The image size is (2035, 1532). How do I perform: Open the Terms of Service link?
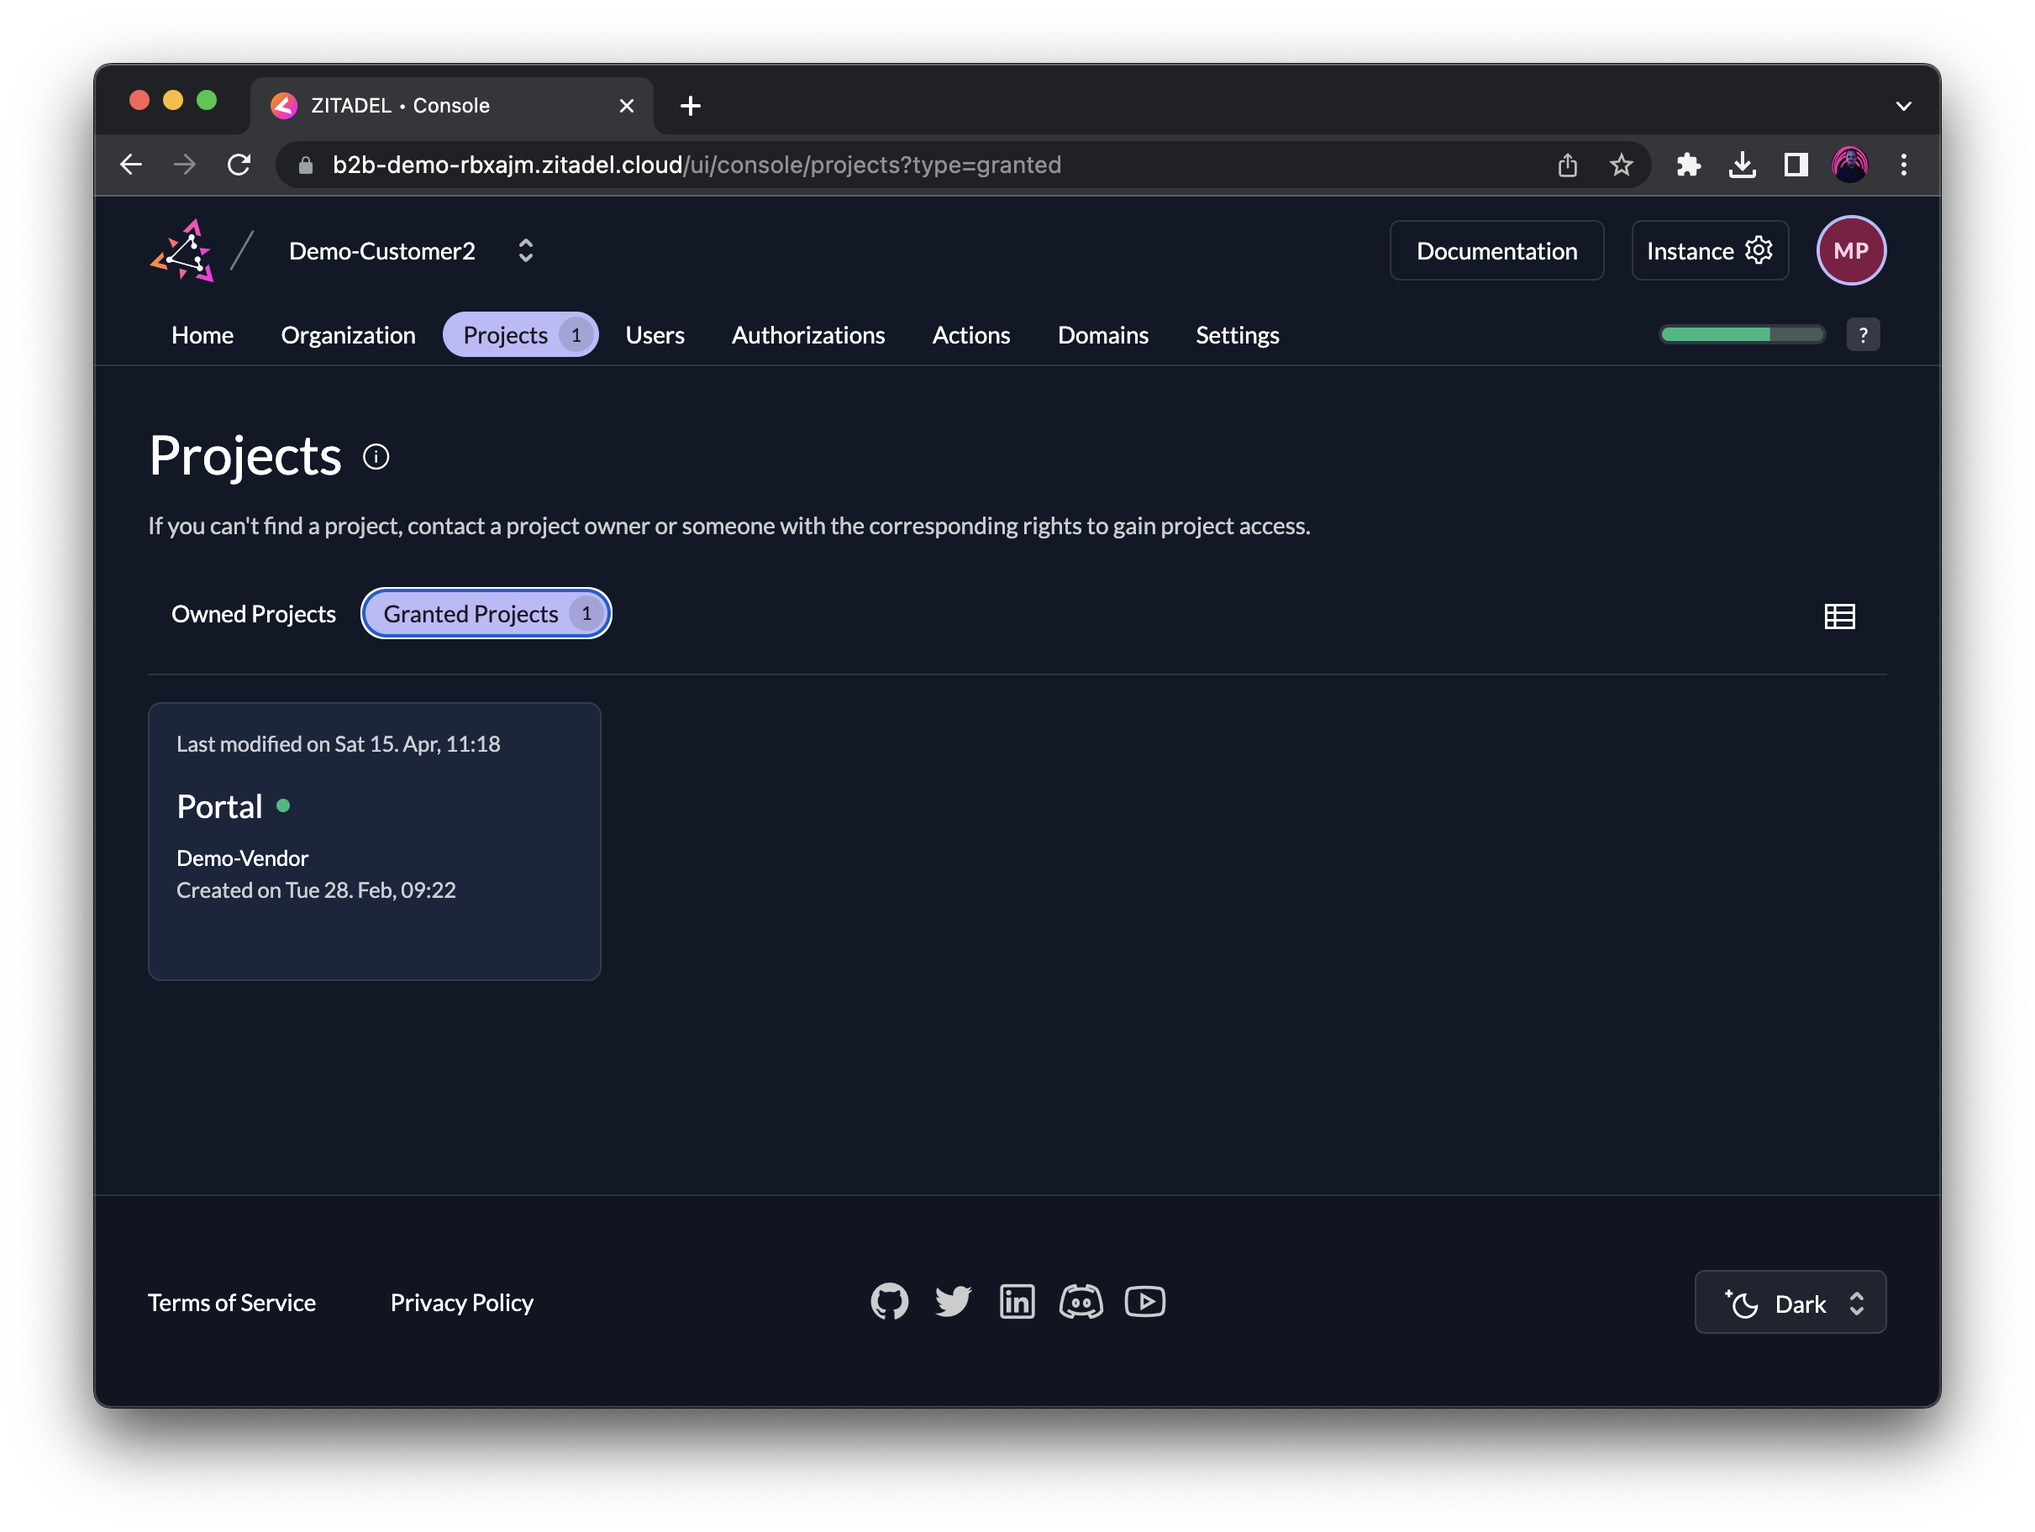(x=232, y=1302)
